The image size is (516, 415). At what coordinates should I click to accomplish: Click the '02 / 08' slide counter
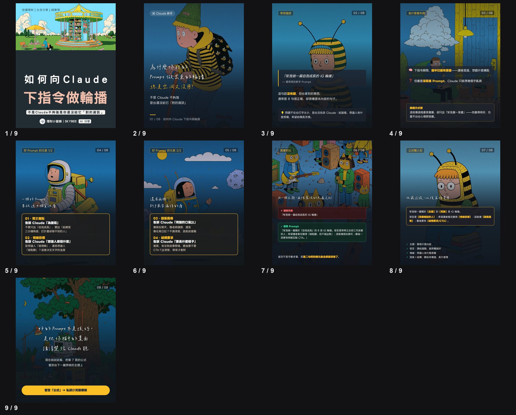click(359, 13)
